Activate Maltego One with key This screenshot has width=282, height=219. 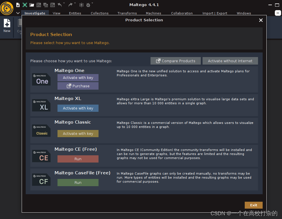click(x=78, y=78)
